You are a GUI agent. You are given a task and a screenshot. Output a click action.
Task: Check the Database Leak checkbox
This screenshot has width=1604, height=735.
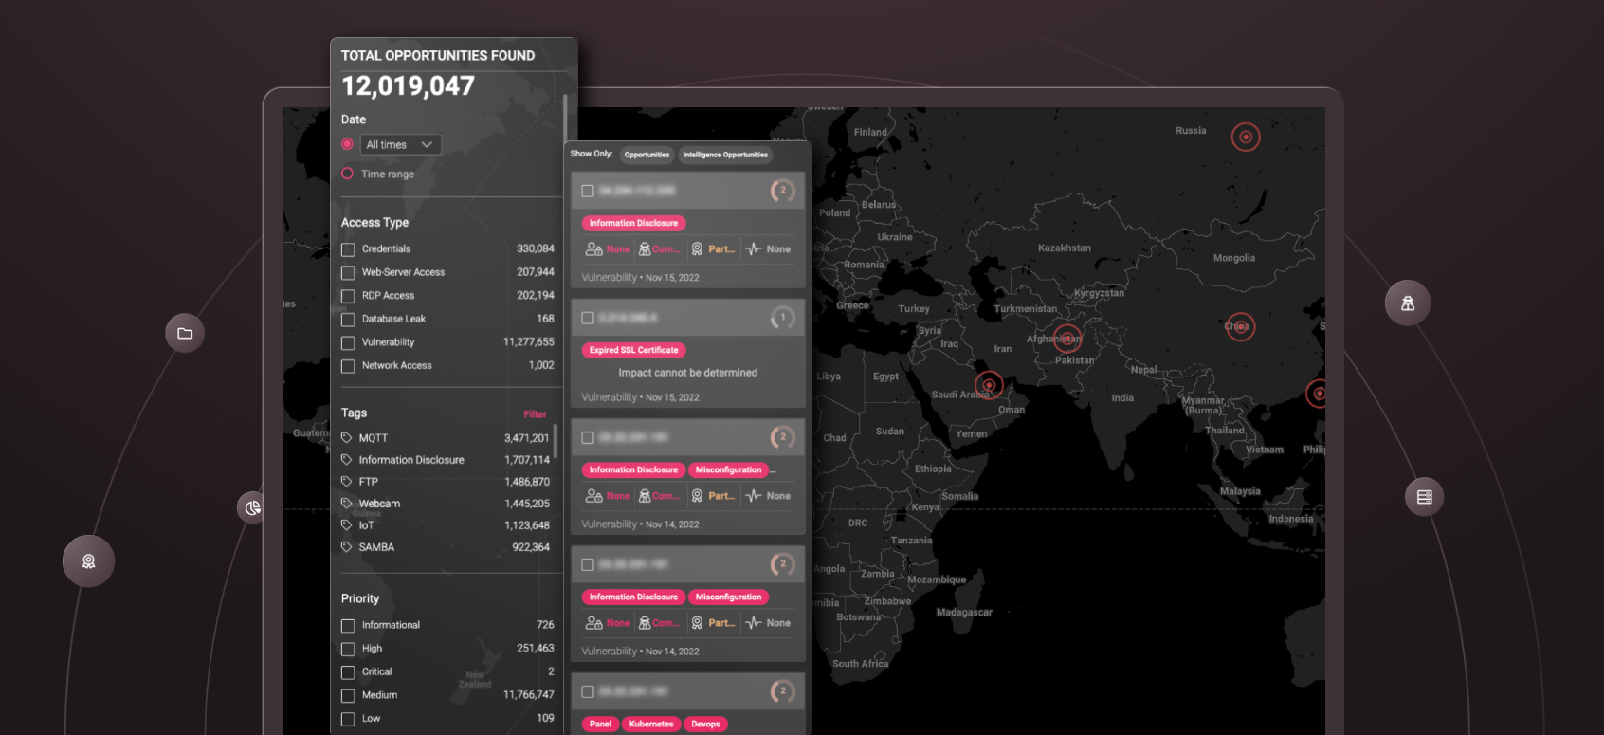click(x=348, y=320)
